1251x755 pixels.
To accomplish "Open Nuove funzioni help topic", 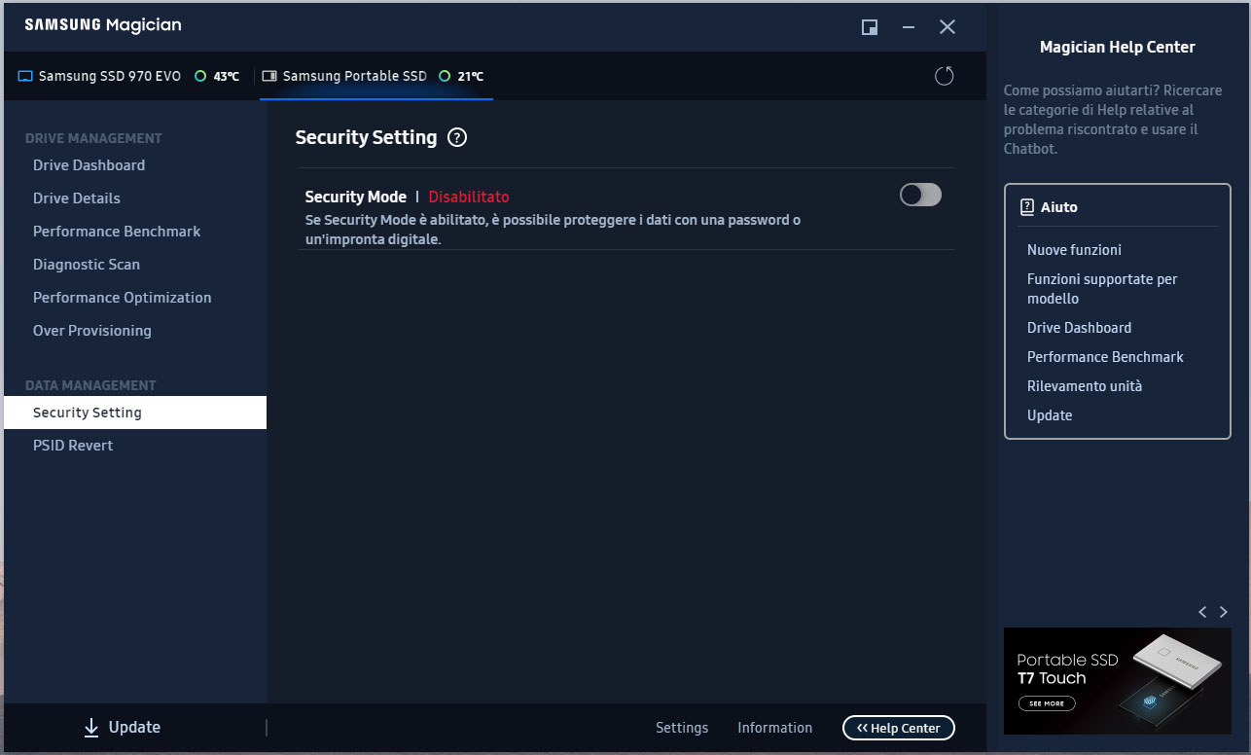I will pos(1074,250).
